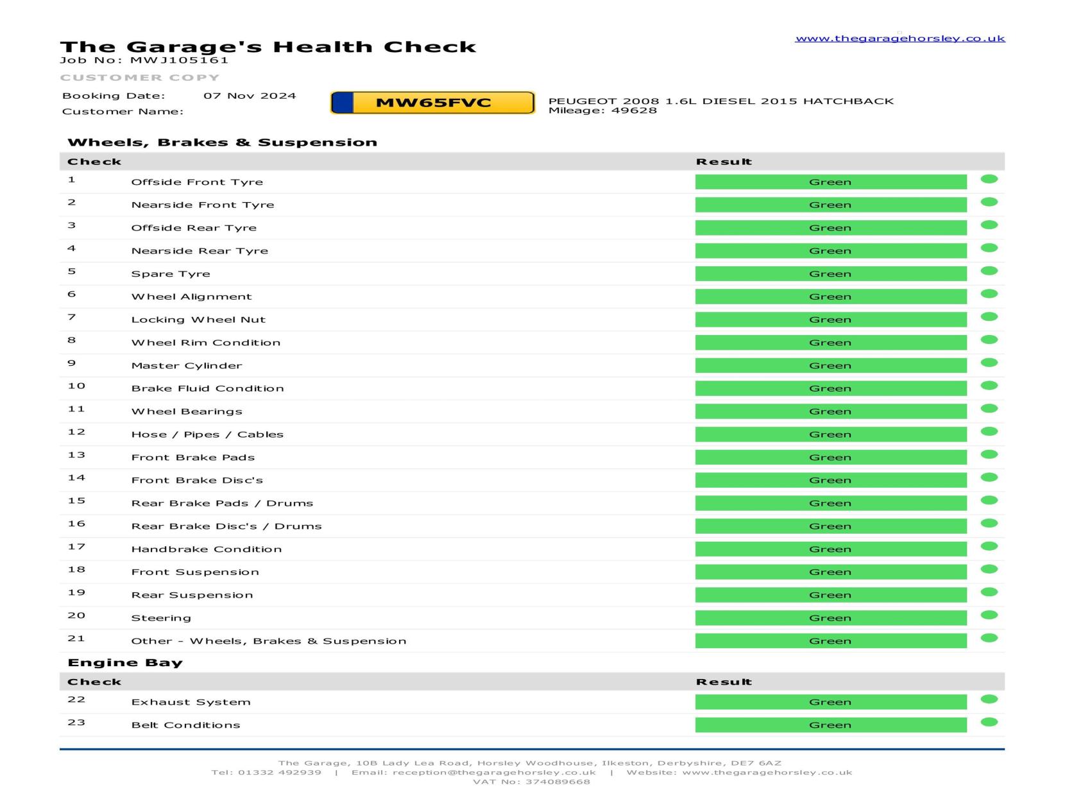
Task: Click the green dot for Other - Wheels, Brakes & Suspension
Action: (989, 638)
